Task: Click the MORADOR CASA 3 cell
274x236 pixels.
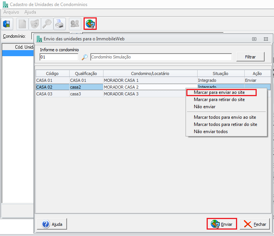Action: tap(145, 94)
